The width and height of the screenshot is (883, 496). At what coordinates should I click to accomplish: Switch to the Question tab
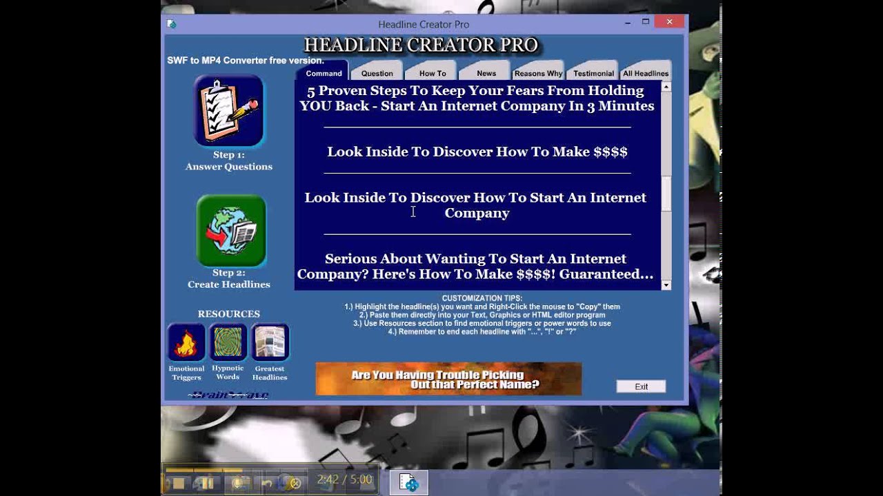point(377,72)
